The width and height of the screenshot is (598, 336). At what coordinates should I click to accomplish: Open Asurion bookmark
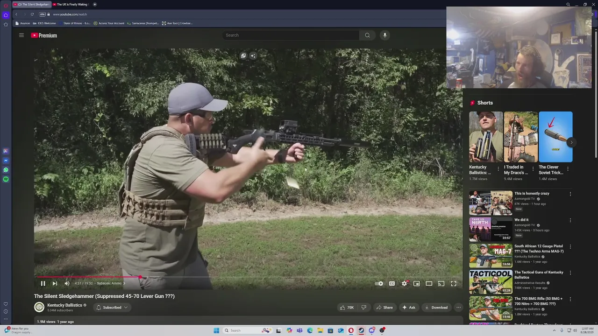[22, 23]
